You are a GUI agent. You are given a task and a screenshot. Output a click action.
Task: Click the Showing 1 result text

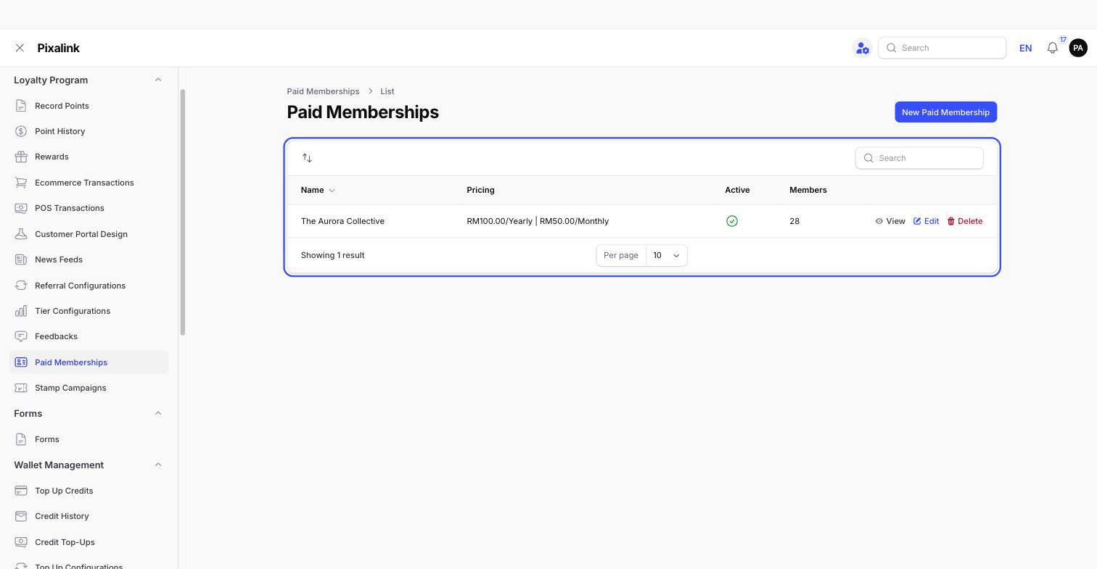point(332,255)
